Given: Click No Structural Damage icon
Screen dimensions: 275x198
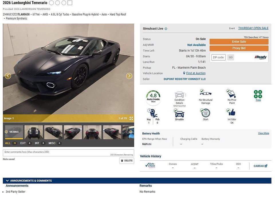Looking at the screenshot, I should tap(206, 92).
